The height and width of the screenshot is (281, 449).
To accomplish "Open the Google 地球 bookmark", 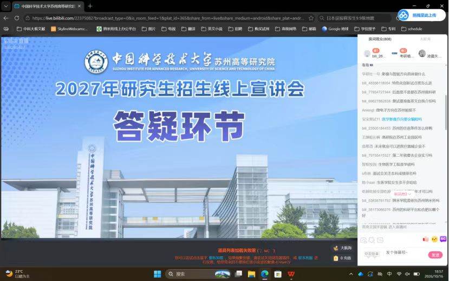I will coord(335,29).
